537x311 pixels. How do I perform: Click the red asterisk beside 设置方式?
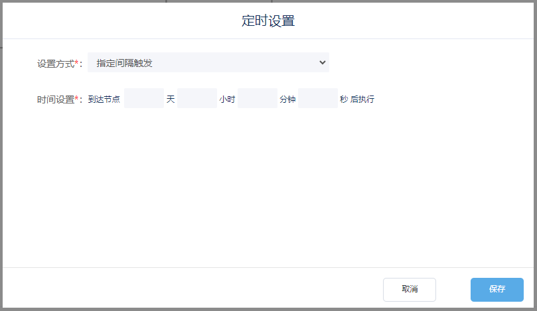tap(77, 63)
